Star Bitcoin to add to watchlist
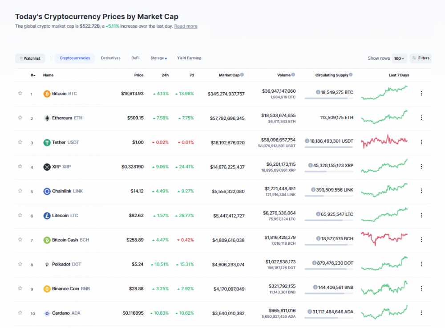 [20, 93]
